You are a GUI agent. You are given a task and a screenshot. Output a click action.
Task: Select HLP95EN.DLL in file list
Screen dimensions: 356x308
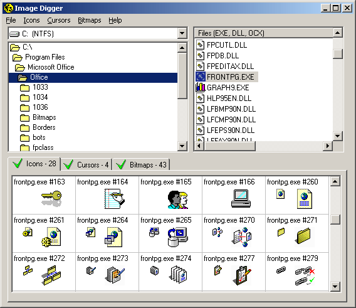224,98
